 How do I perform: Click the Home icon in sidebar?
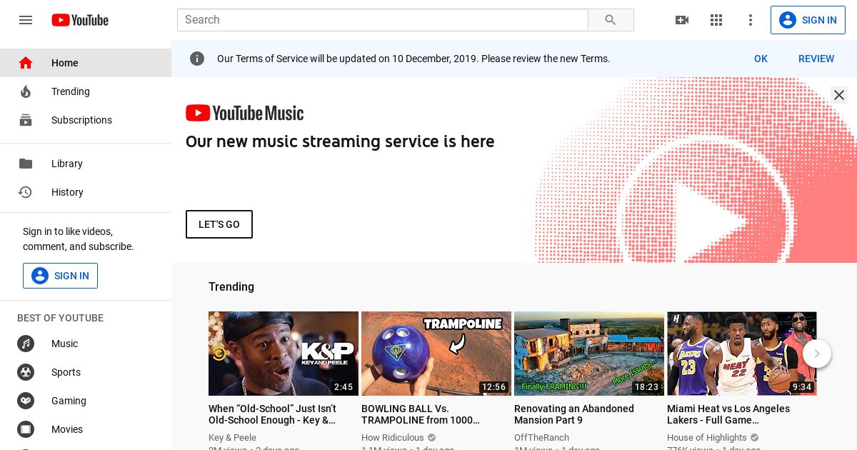click(26, 63)
